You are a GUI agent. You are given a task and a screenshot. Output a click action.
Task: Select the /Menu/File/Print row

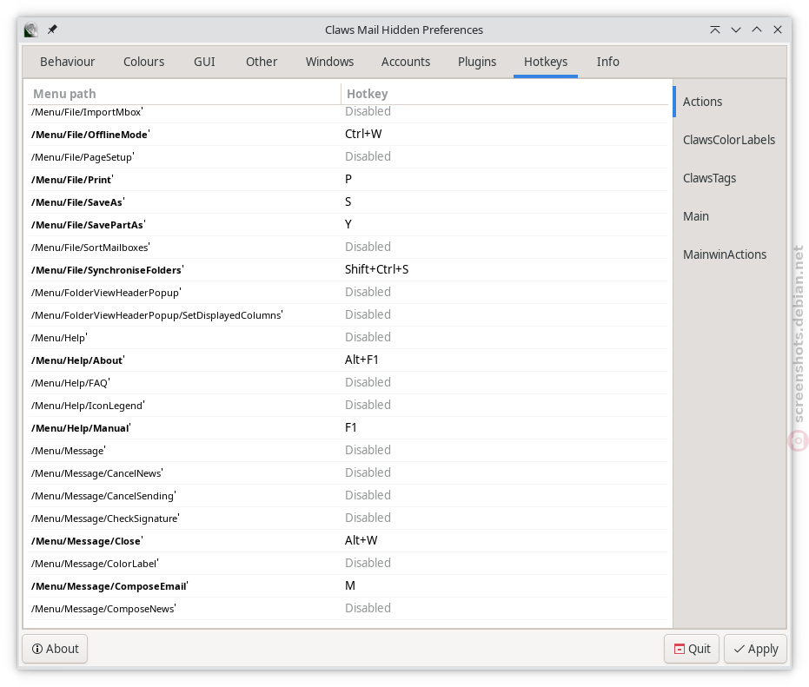(348, 180)
